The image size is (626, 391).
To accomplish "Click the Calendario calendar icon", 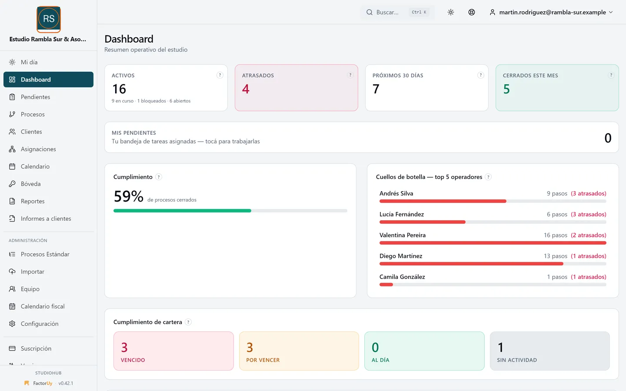I will click(12, 166).
